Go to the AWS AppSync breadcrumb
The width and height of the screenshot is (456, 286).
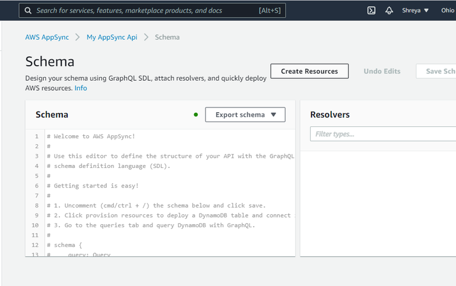47,37
